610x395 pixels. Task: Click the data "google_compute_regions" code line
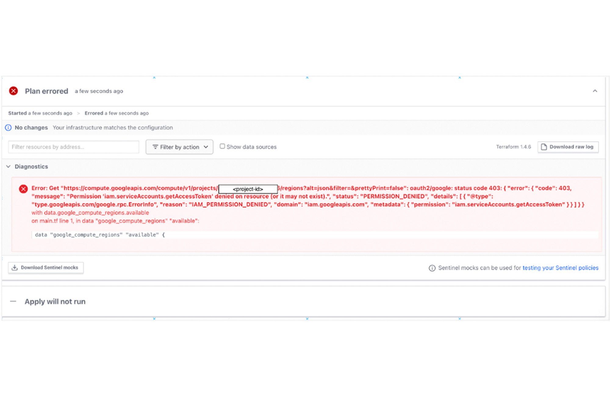pos(315,235)
